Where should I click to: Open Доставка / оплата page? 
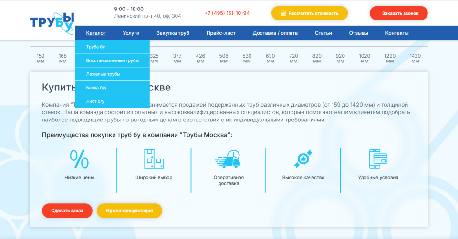coord(275,33)
